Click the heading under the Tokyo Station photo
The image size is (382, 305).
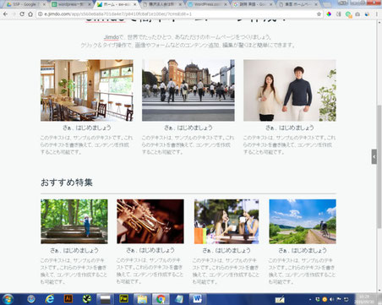click(188, 128)
